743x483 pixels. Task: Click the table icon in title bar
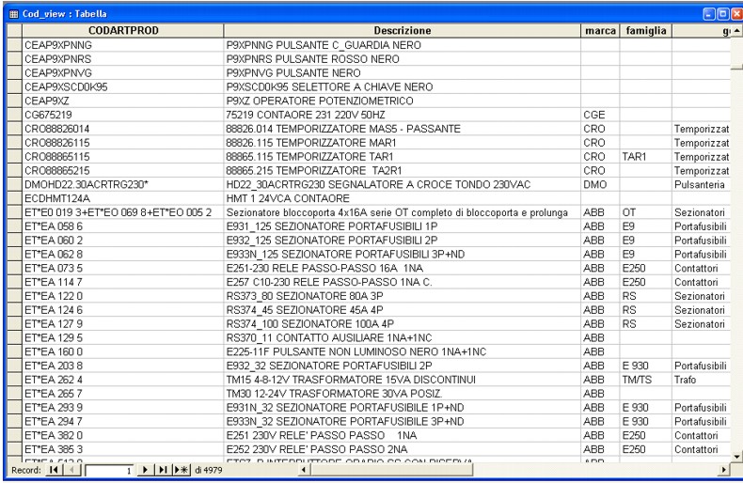coord(14,14)
